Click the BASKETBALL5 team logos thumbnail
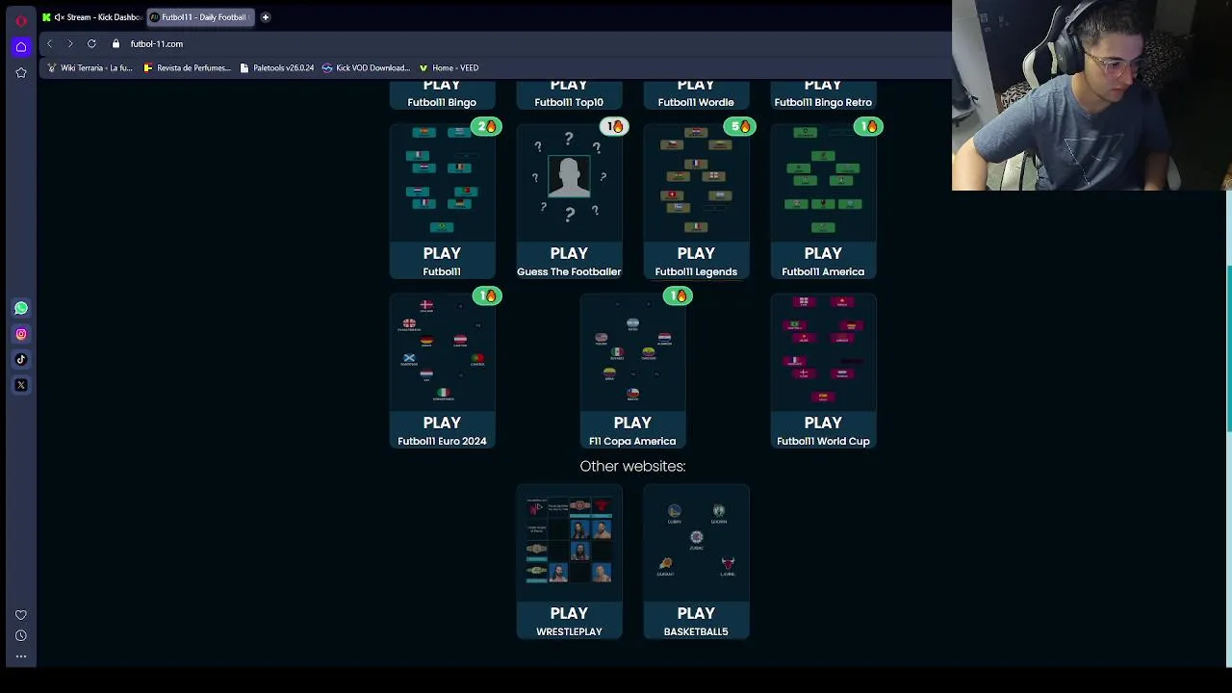The image size is (1232, 693). [x=696, y=542]
